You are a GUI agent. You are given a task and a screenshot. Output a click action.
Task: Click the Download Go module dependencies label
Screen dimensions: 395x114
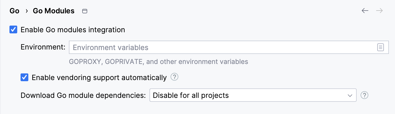(x=83, y=95)
